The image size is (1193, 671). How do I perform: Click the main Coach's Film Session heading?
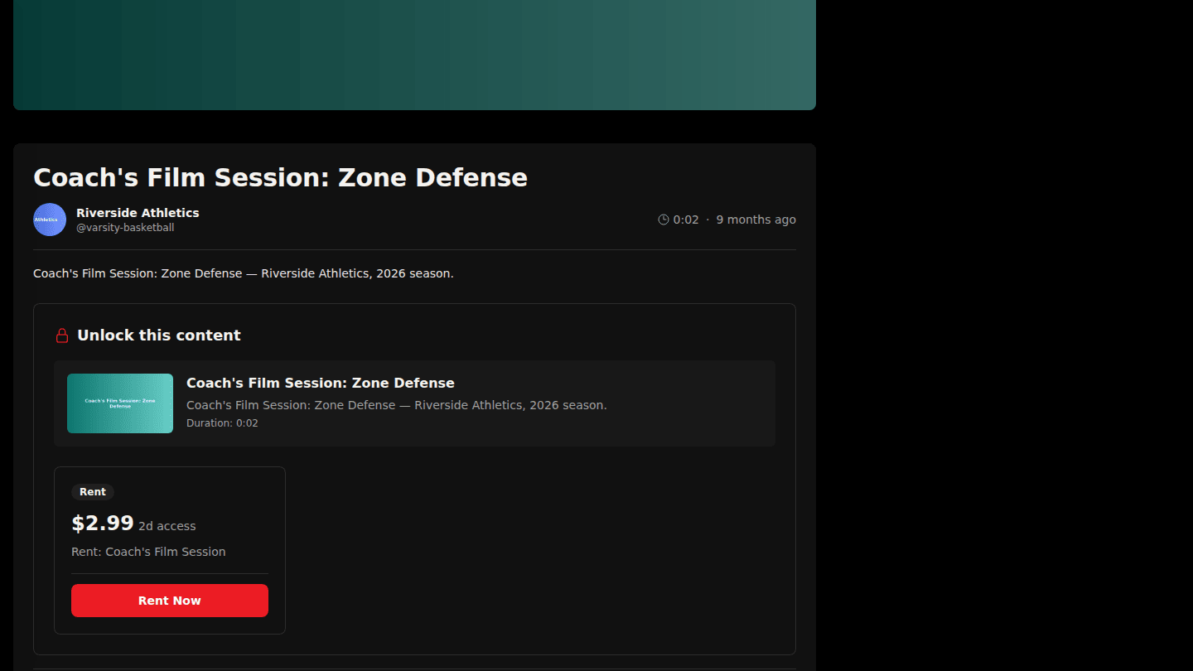280,177
